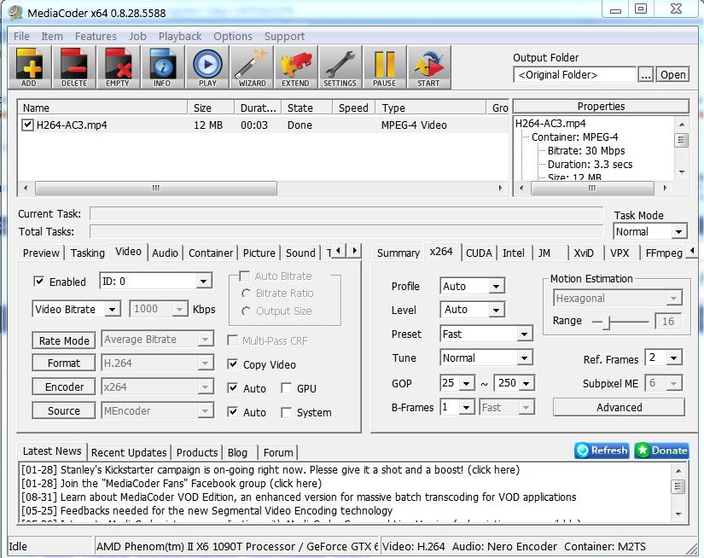Image resolution: width=704 pixels, height=558 pixels.
Task: Click the Output Folder text field
Action: tap(575, 74)
